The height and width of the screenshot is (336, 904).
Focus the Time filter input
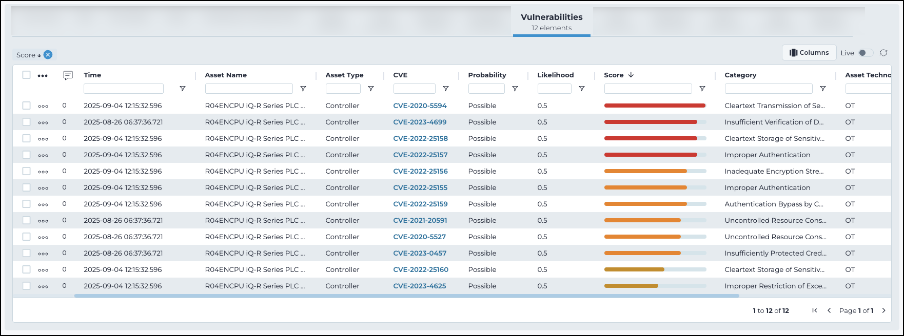[124, 89]
